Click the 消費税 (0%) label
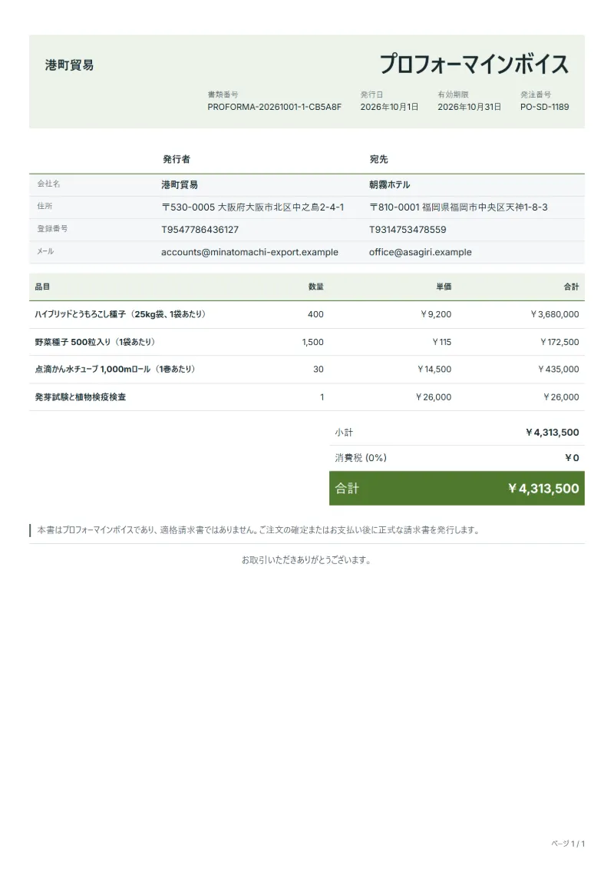This screenshot has width=614, height=869. coord(361,459)
